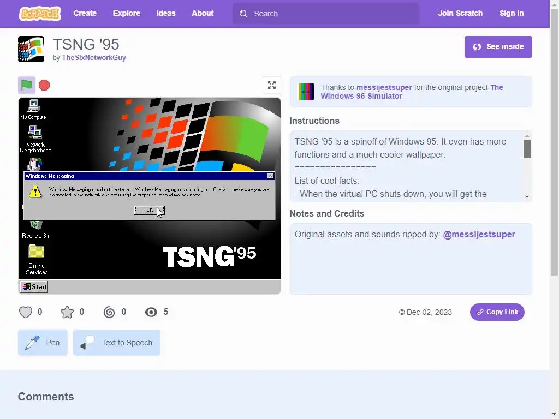559x419 pixels.
Task: Click the page scrollbar down arrow
Action: (555, 415)
